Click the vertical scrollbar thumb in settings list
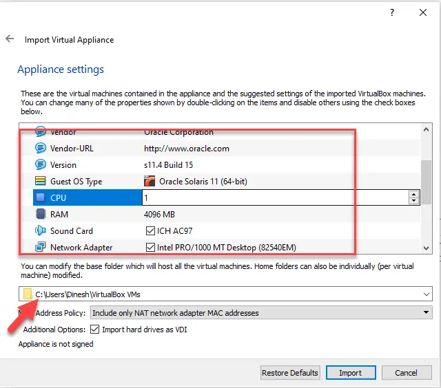The height and width of the screenshot is (388, 441). point(426,182)
